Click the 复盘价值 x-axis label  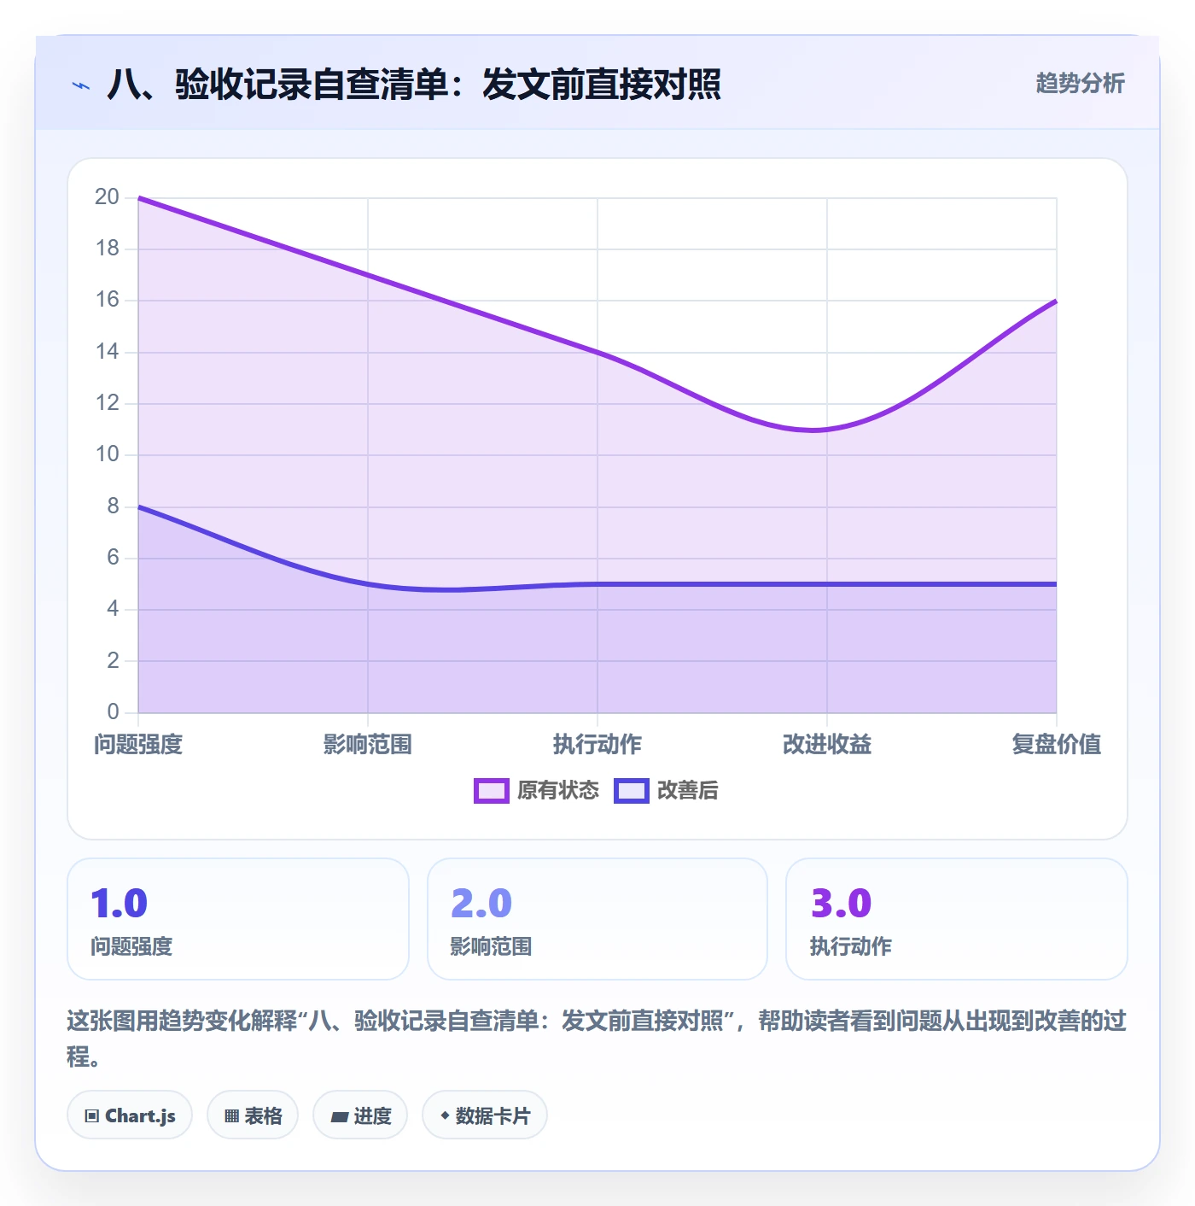(x=1057, y=744)
